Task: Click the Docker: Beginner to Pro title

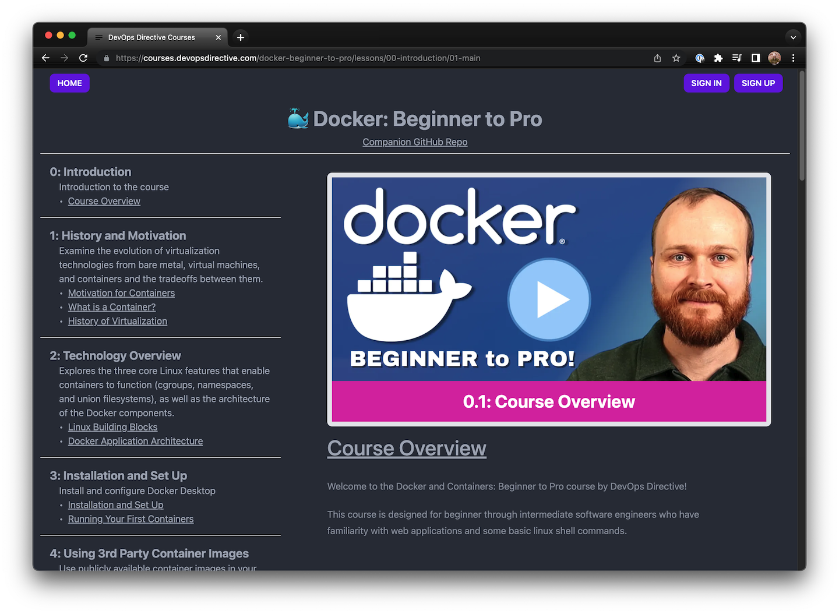Action: [x=428, y=119]
